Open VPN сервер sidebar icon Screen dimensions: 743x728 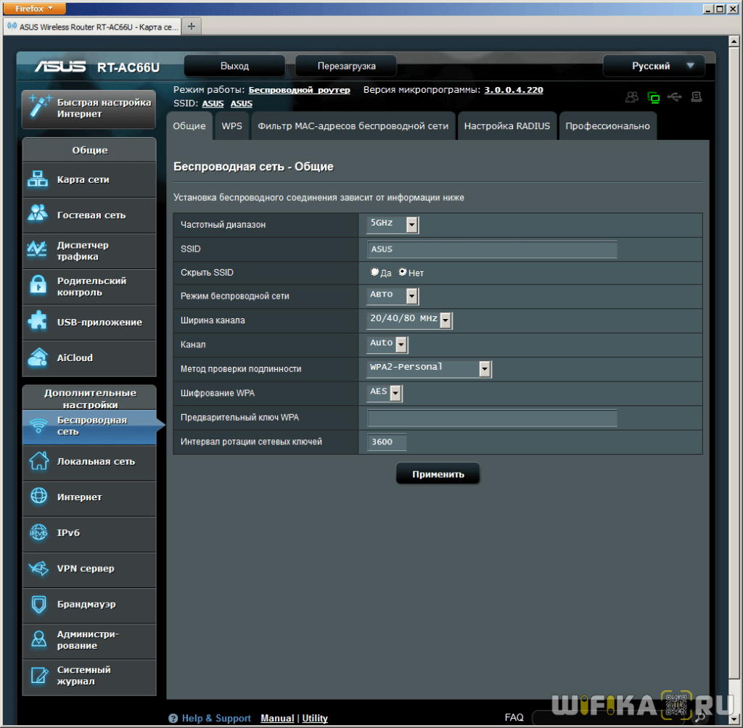(38, 568)
